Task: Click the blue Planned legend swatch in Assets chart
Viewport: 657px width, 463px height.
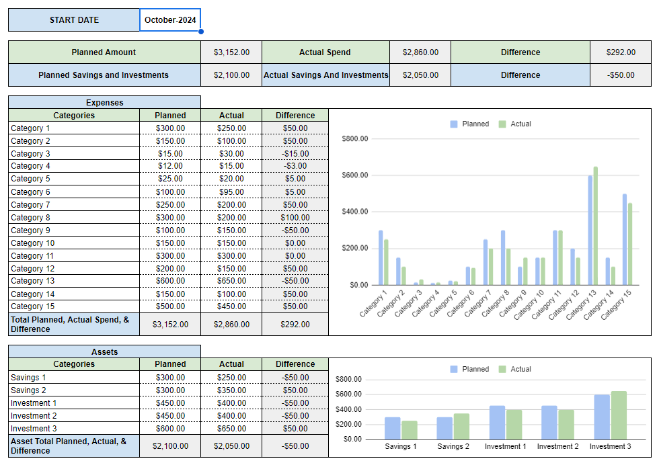Action: coord(455,369)
